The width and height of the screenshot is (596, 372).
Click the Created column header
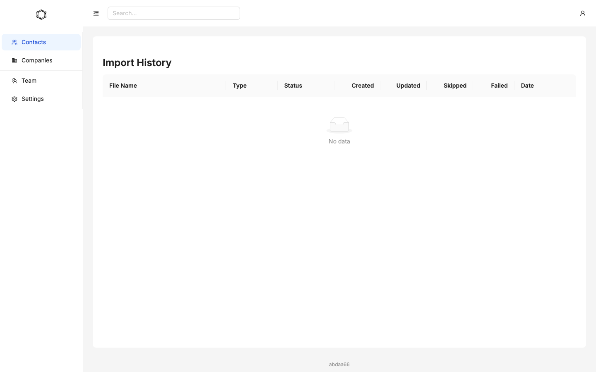[x=357, y=86]
